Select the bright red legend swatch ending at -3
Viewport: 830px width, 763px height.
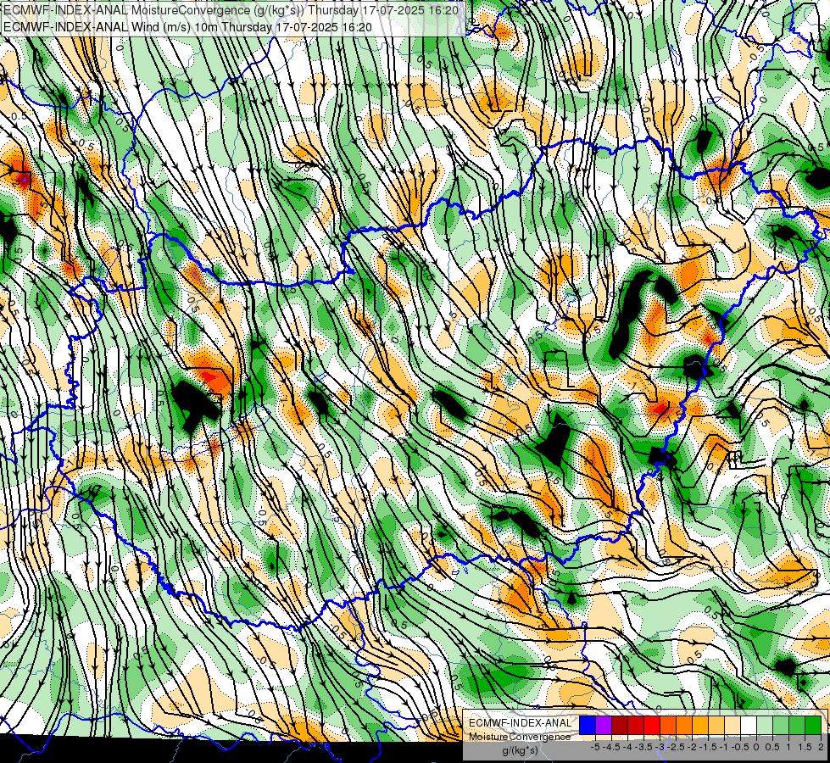click(652, 725)
